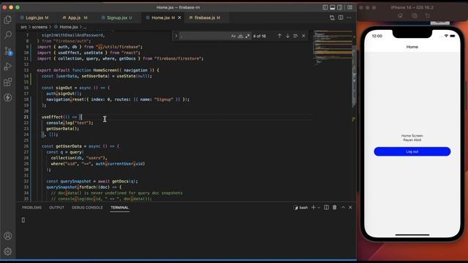Select the TERMINAL panel tab

click(x=119, y=207)
